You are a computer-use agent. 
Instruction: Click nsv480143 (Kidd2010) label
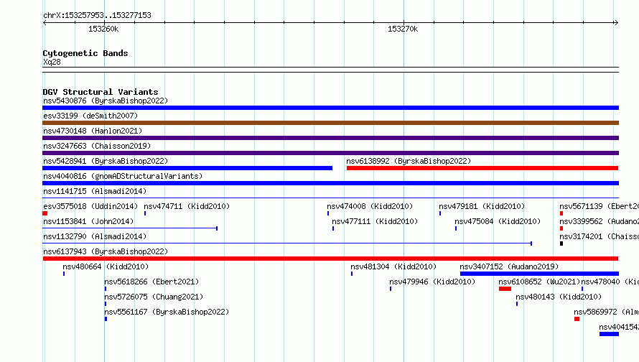[559, 297]
